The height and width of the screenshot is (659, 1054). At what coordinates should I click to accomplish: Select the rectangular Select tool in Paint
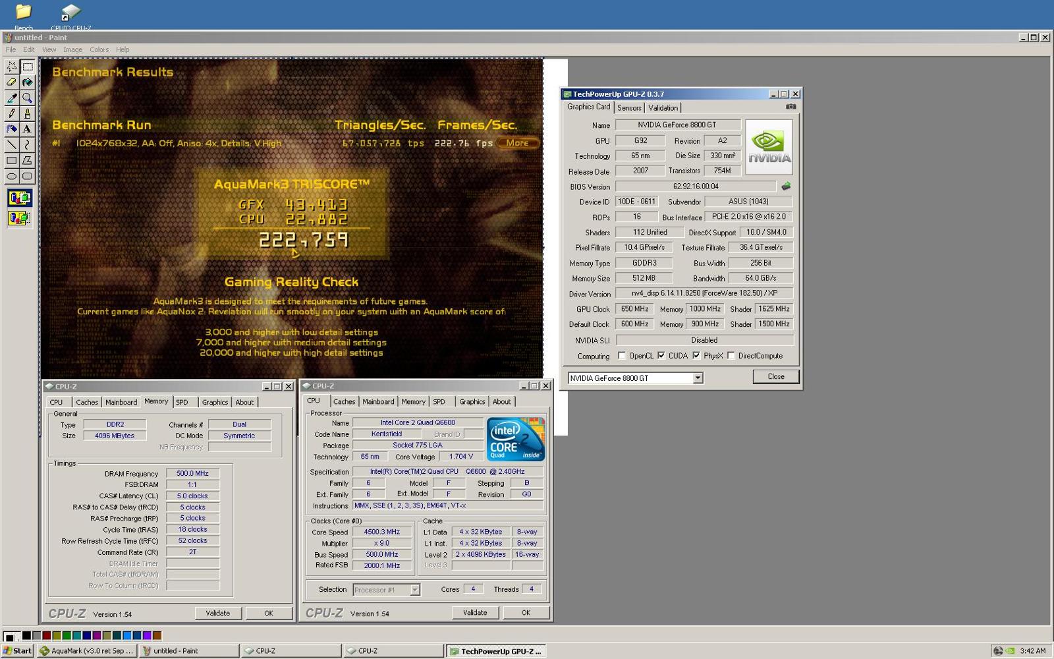pos(27,67)
